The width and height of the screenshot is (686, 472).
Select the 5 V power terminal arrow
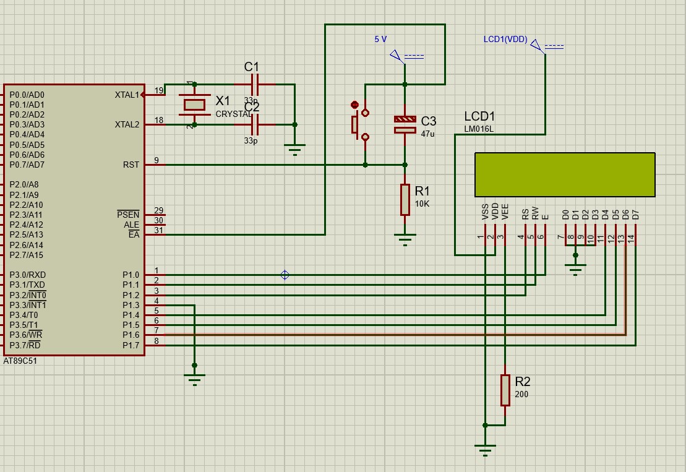(397, 56)
